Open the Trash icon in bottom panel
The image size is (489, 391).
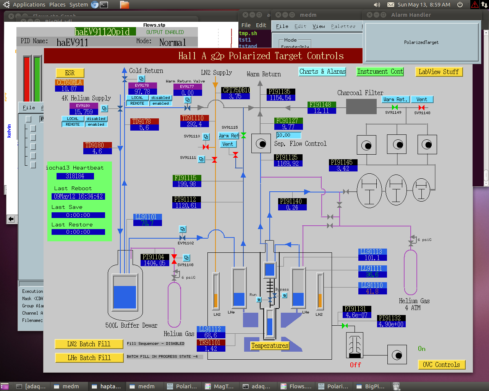[x=396, y=386]
